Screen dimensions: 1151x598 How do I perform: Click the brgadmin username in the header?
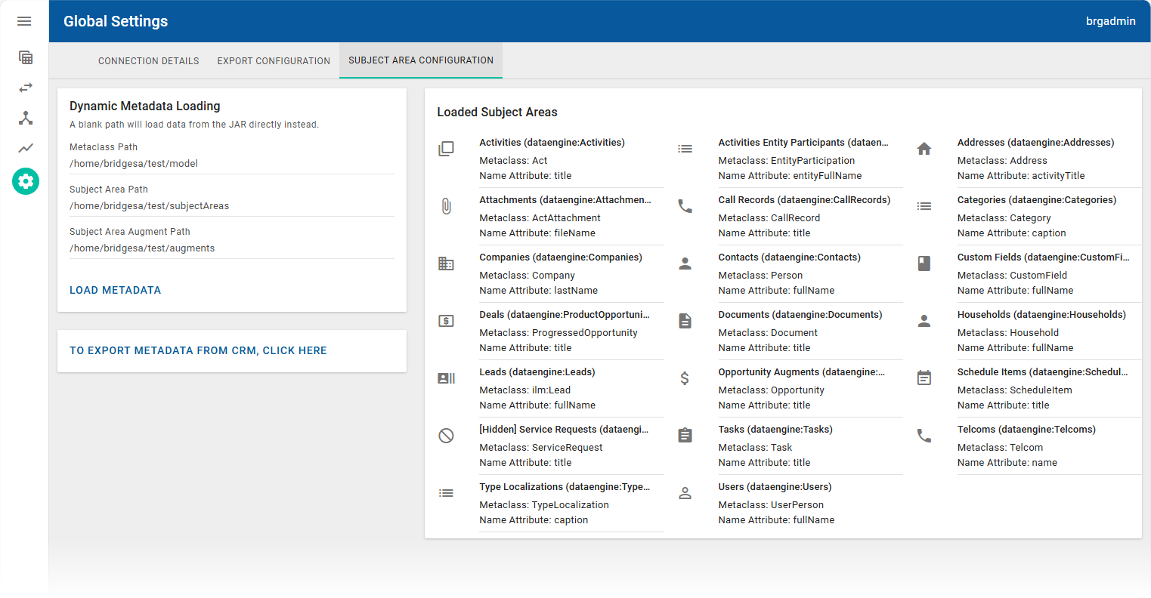pyautogui.click(x=1111, y=20)
